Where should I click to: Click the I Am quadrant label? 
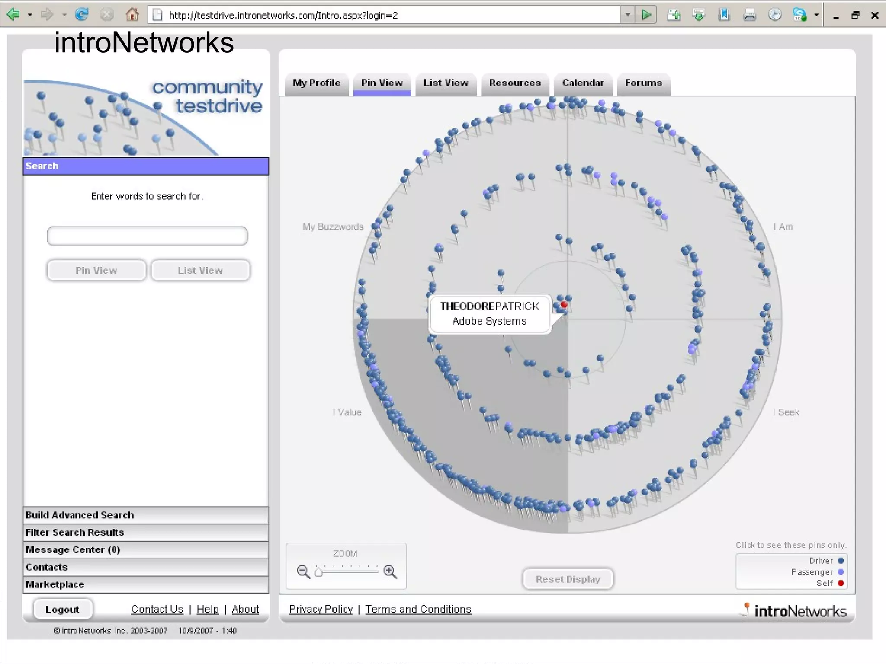tap(783, 227)
